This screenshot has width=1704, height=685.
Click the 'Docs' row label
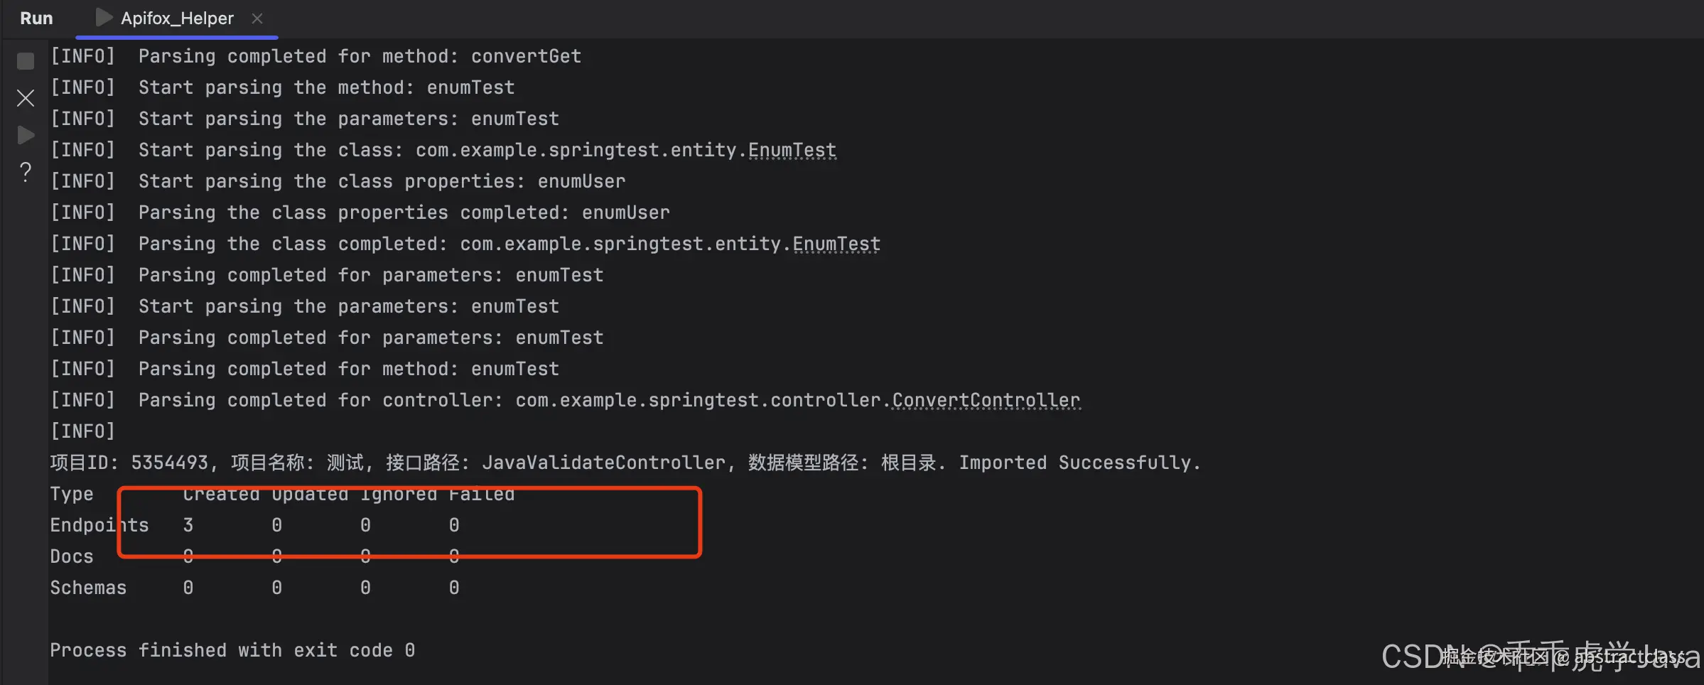coord(72,556)
